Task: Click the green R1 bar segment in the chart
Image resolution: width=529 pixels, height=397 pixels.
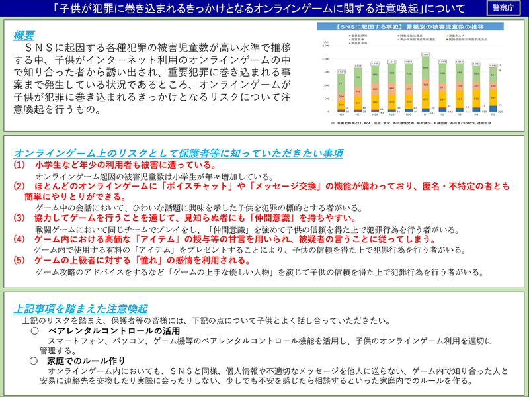Action: tap(424, 67)
